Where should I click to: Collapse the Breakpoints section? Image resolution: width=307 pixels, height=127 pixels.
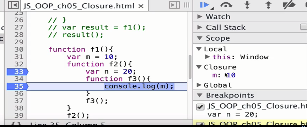point(200,95)
